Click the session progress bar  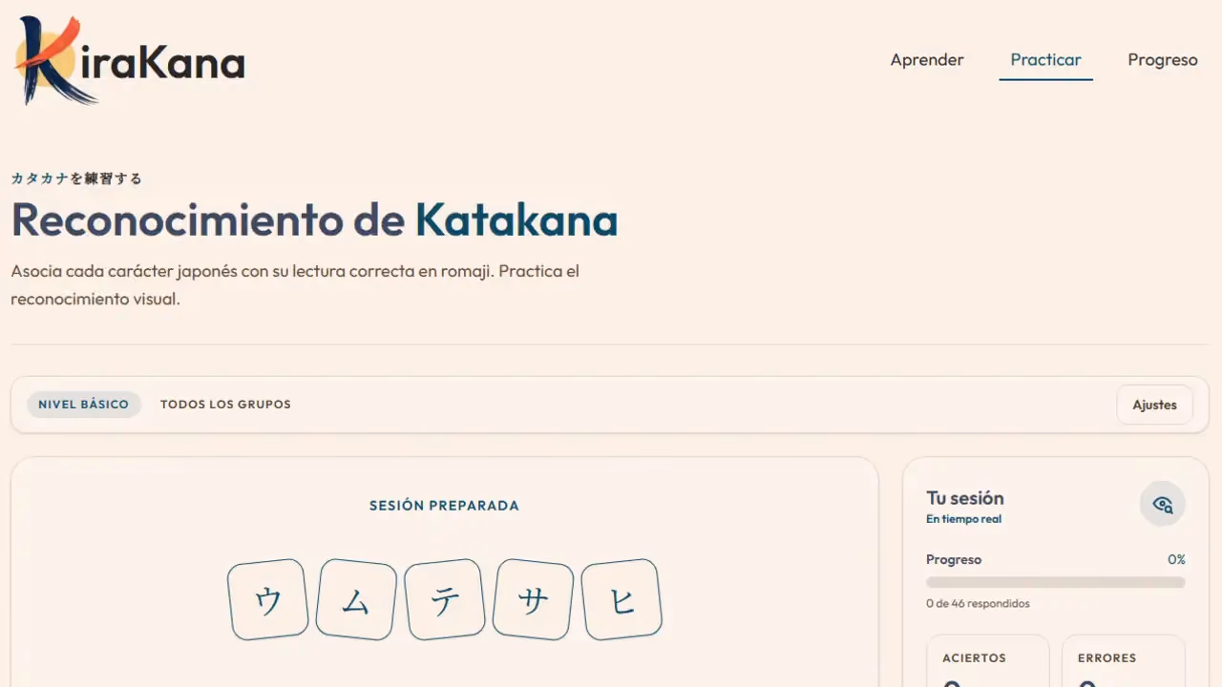click(x=1056, y=582)
